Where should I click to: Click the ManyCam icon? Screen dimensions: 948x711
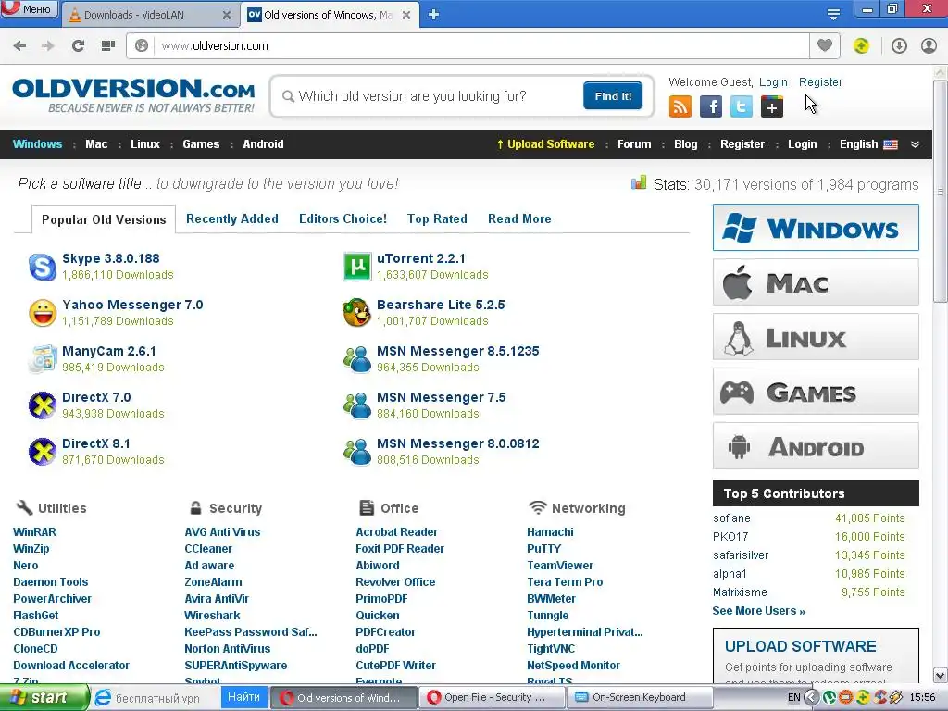43,359
